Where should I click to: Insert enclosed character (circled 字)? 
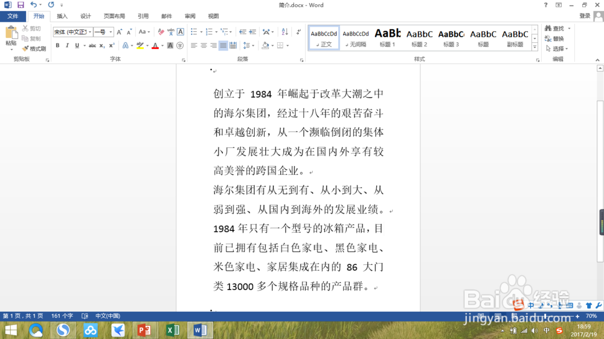[180, 45]
